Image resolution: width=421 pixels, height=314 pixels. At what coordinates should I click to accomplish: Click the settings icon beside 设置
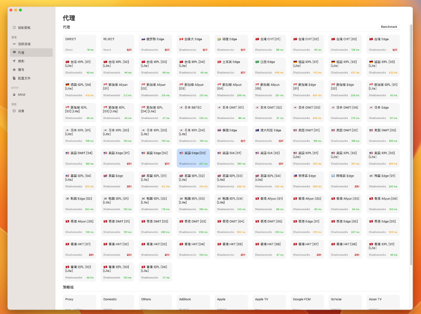(x=14, y=111)
